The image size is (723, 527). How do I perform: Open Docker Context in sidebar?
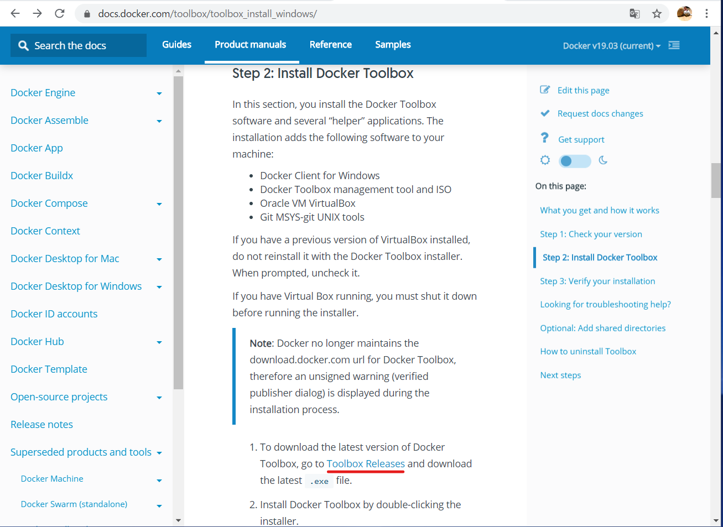[x=45, y=231]
